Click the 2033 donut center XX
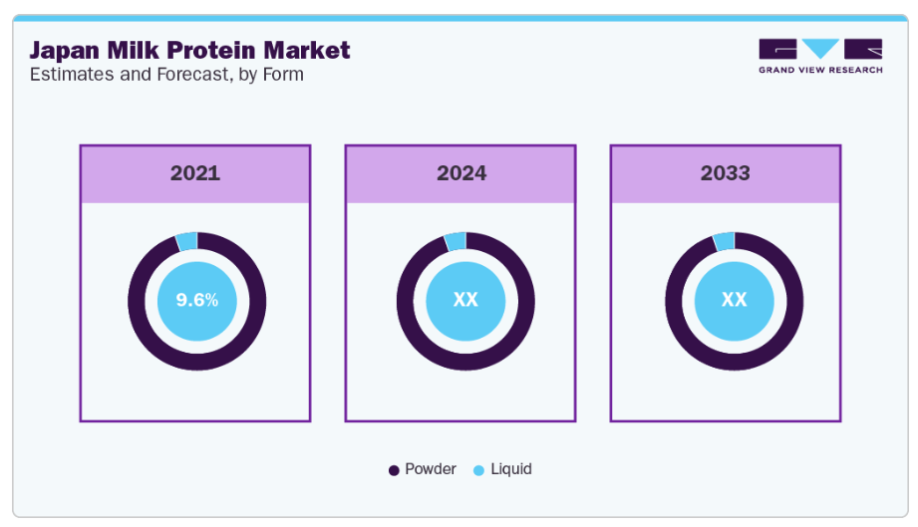Viewport: 918px width, 527px height. (734, 300)
